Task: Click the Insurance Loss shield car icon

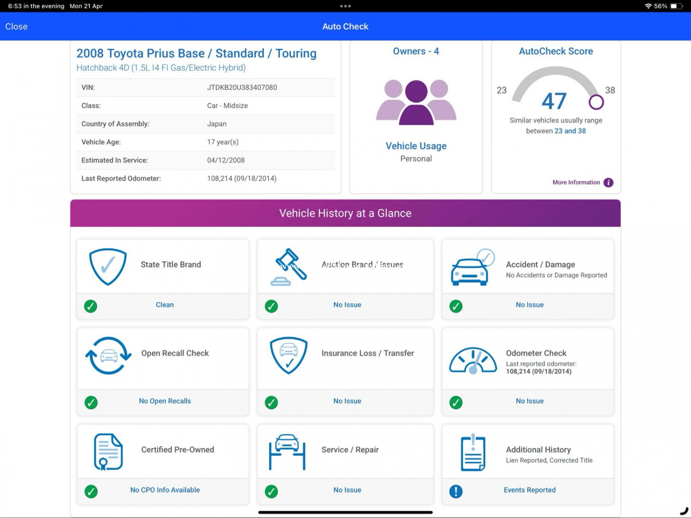Action: pos(288,355)
